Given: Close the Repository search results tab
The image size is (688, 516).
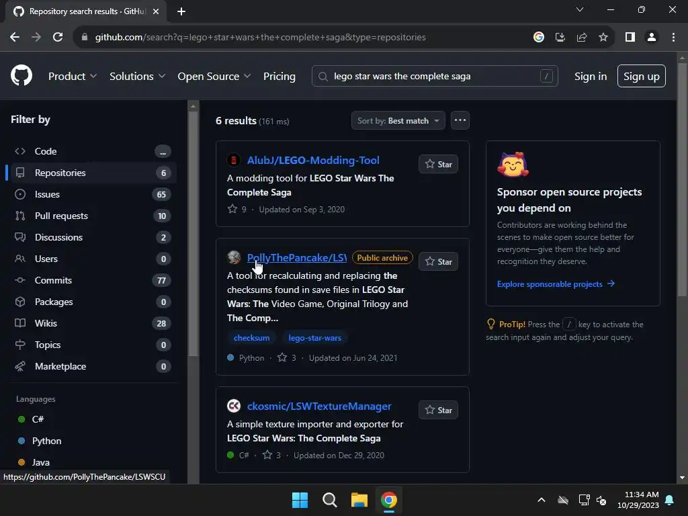Looking at the screenshot, I should 156,11.
